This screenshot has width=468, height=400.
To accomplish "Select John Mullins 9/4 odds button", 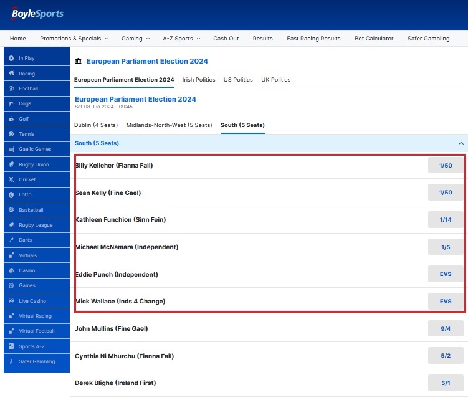I will click(446, 328).
